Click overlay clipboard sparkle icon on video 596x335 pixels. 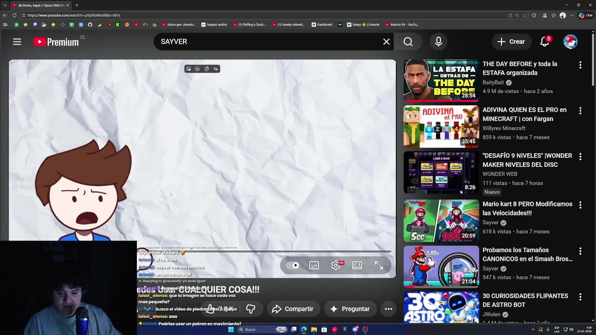tap(207, 69)
